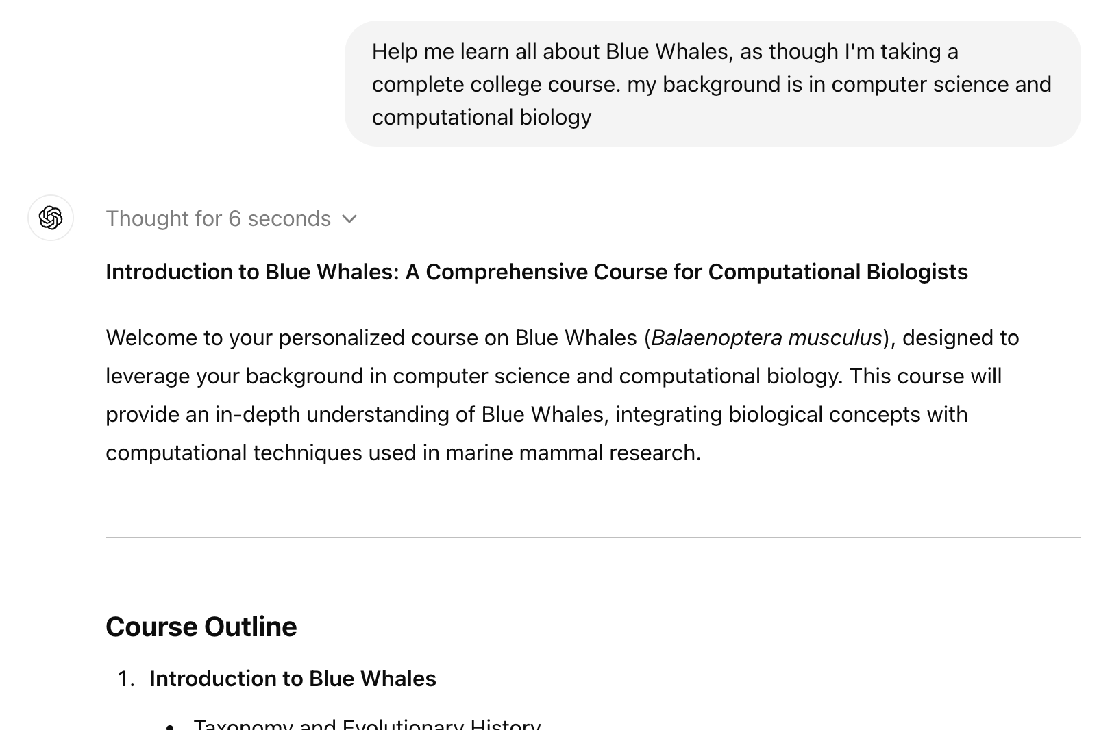Click the italic Balaenoptera musculus text

pos(767,338)
